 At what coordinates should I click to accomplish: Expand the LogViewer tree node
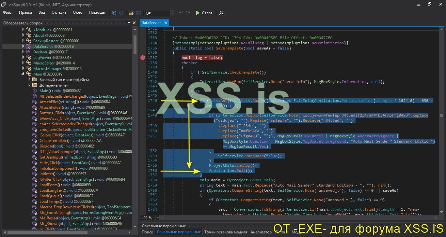23,57
